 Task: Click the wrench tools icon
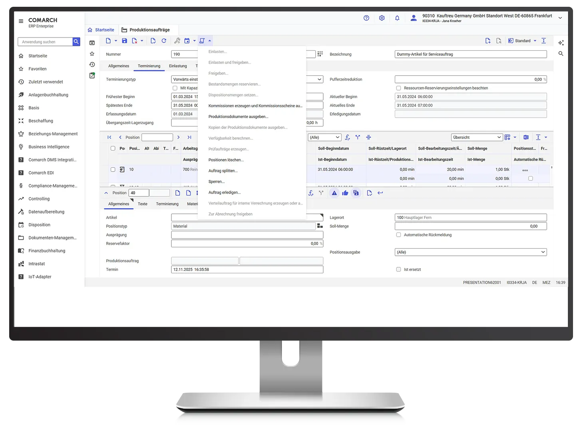pos(177,41)
